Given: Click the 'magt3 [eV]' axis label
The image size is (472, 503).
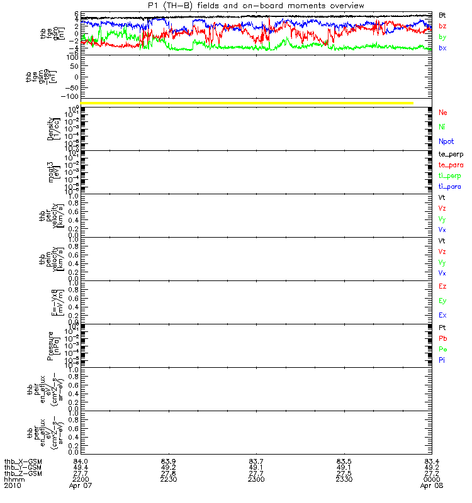Looking at the screenshot, I should tap(53, 172).
